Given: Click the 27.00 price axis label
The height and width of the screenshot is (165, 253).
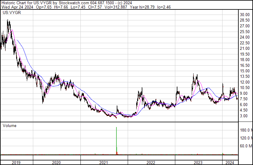Looking at the screenshot, I should [245, 26].
